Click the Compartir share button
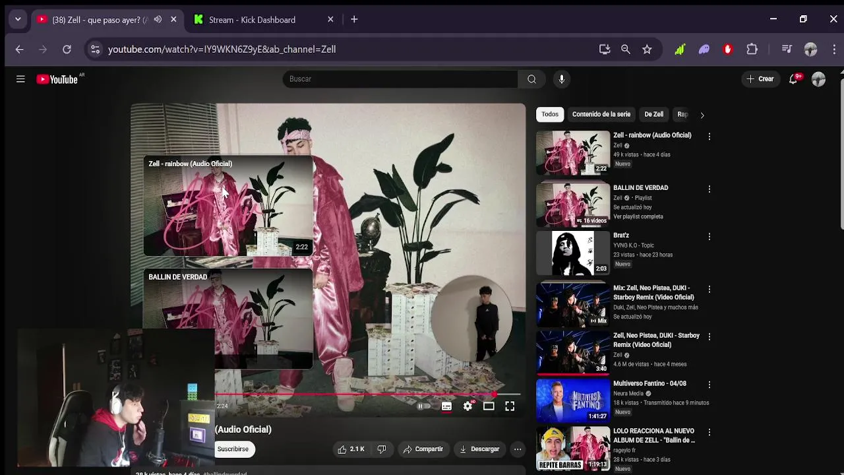 tap(423, 449)
